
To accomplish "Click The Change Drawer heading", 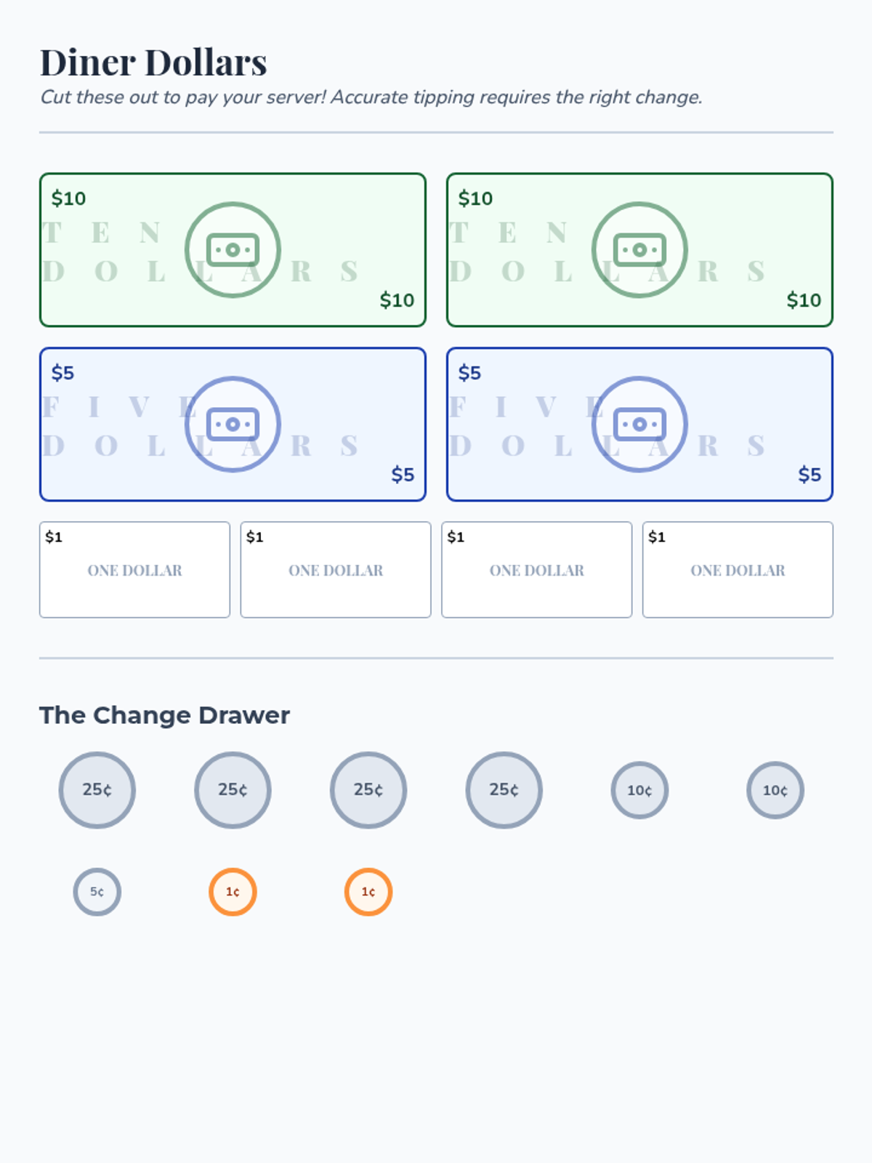I will [164, 715].
